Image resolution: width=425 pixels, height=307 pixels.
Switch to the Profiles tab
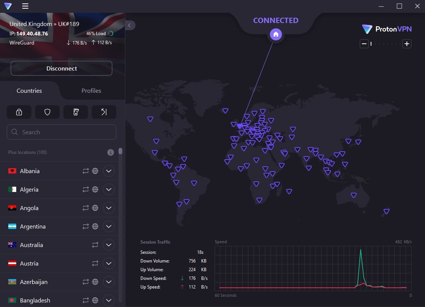[x=91, y=91]
